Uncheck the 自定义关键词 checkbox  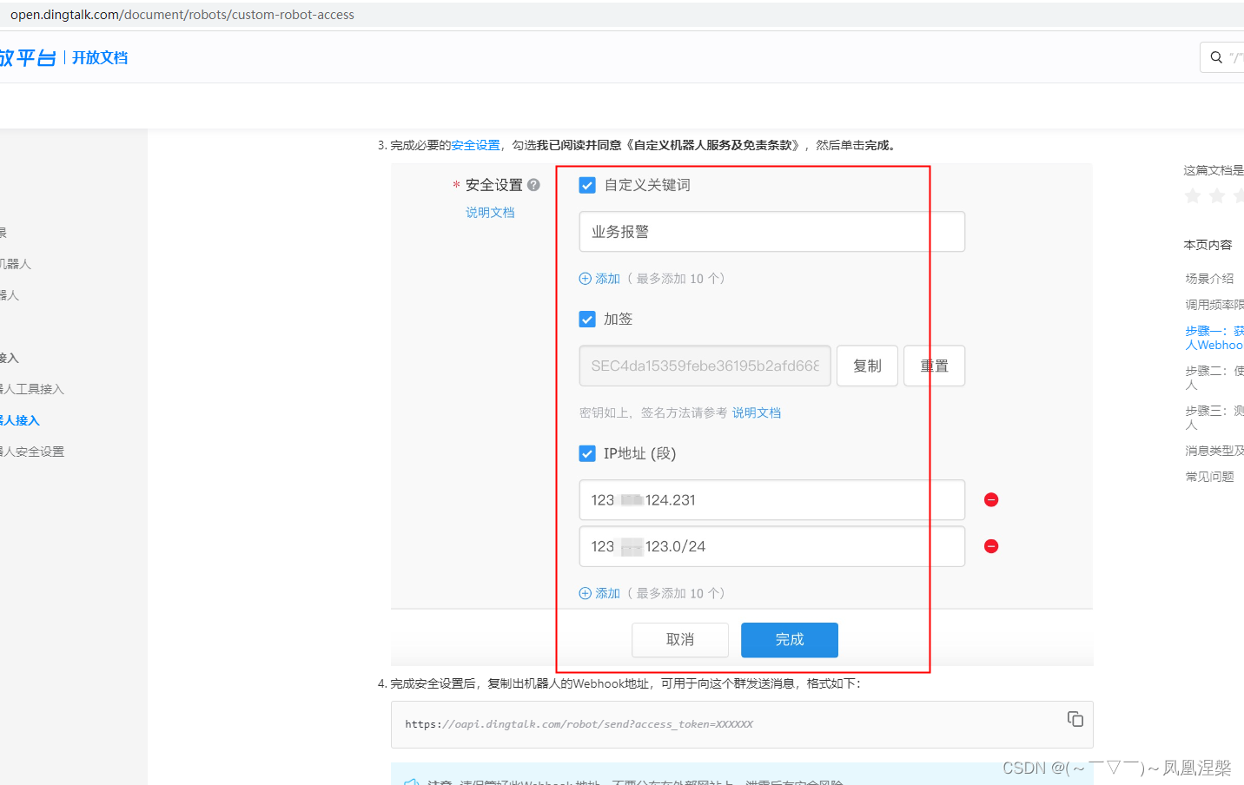(x=587, y=185)
